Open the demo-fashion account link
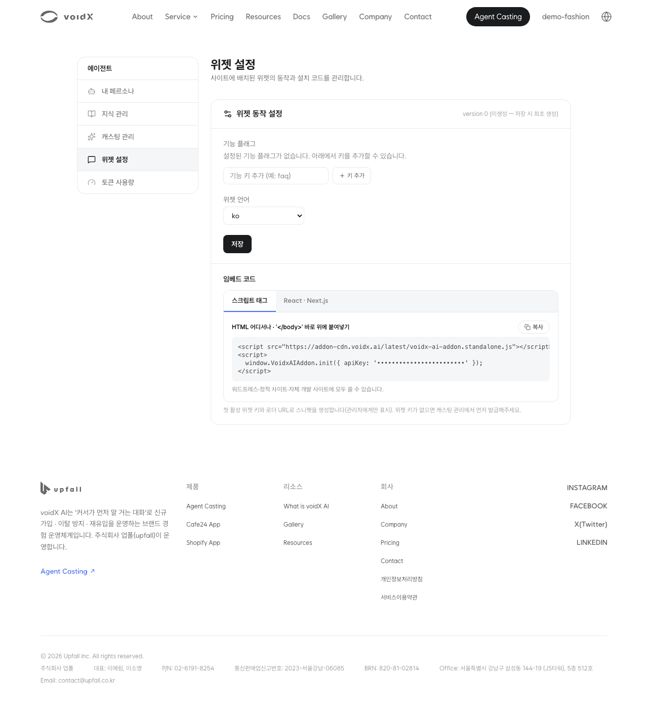 tap(565, 17)
